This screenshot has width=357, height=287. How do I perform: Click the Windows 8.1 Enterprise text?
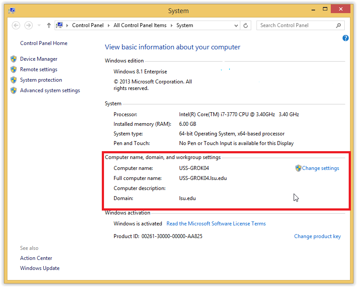click(140, 72)
